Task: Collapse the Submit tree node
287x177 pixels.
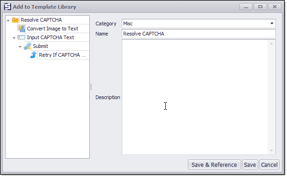Action: (x=20, y=47)
